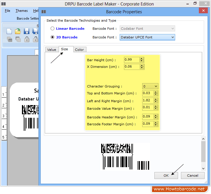Click the Barcode Settings tab in the main window
Image resolution: width=211 pixels, height=194 pixels.
coord(27,18)
